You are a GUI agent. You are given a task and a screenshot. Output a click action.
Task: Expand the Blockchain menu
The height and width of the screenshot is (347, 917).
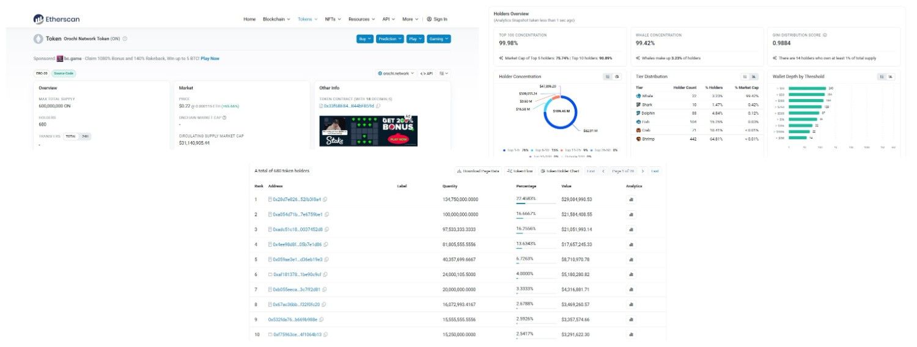[276, 19]
